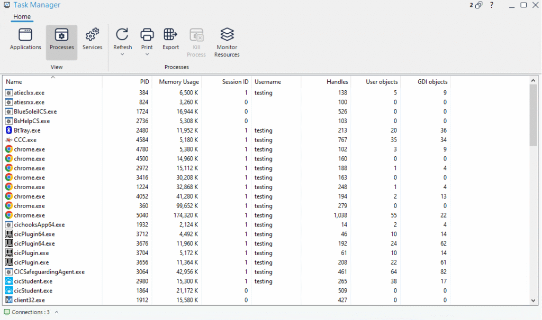
Task: Click the Bluetooth icon beside BtTray.exe
Action: (x=8, y=130)
